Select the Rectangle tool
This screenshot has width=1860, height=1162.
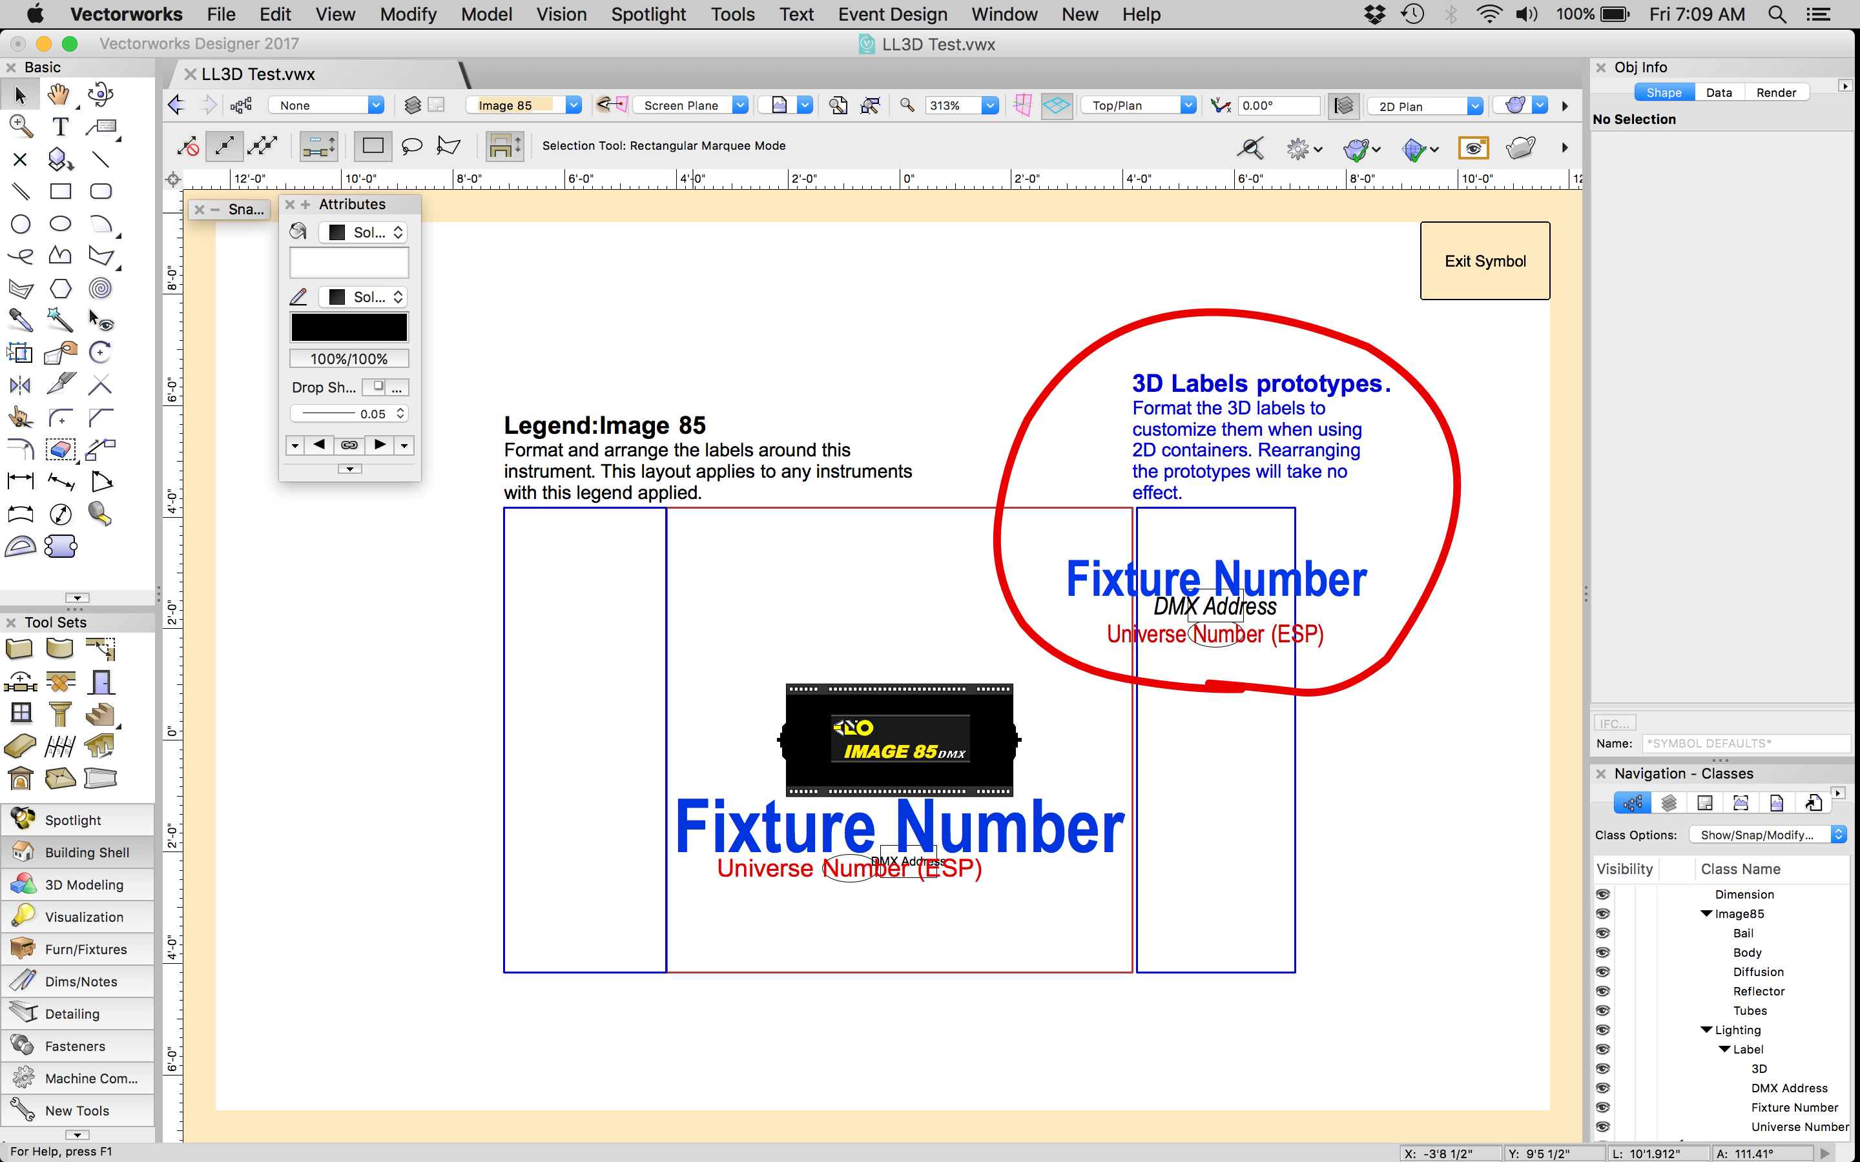coord(61,190)
